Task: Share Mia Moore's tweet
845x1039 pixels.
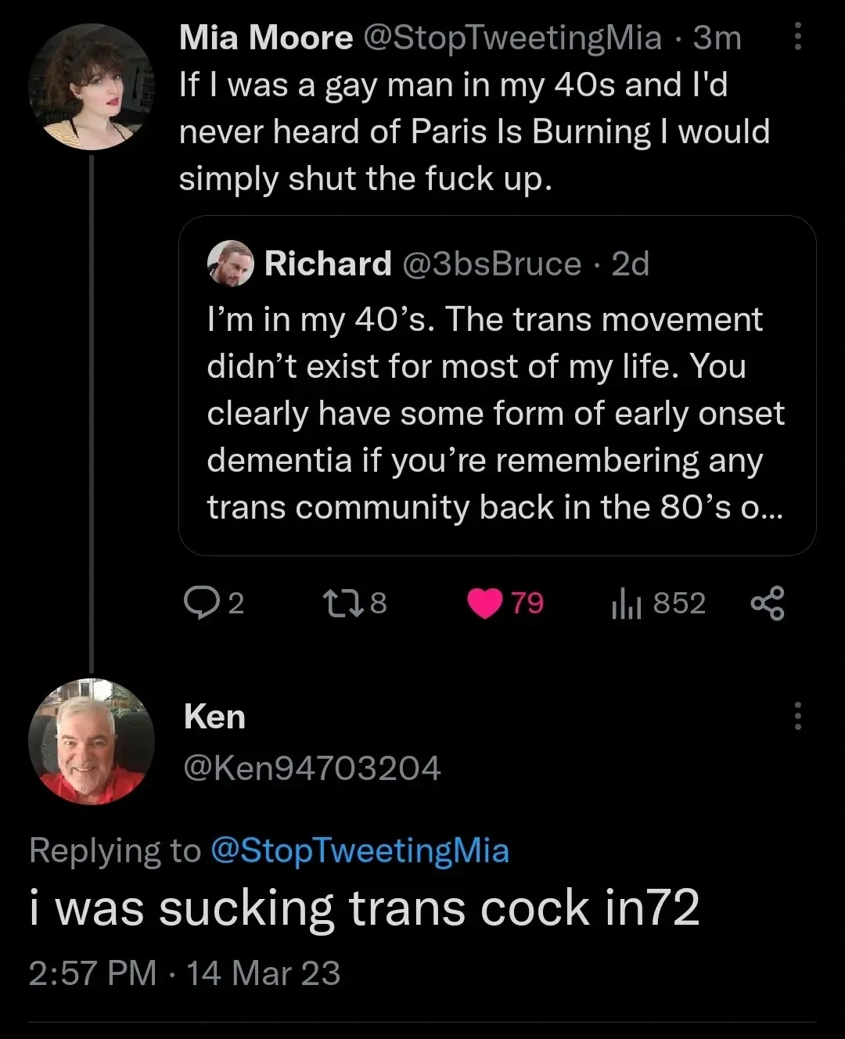Action: pos(768,603)
